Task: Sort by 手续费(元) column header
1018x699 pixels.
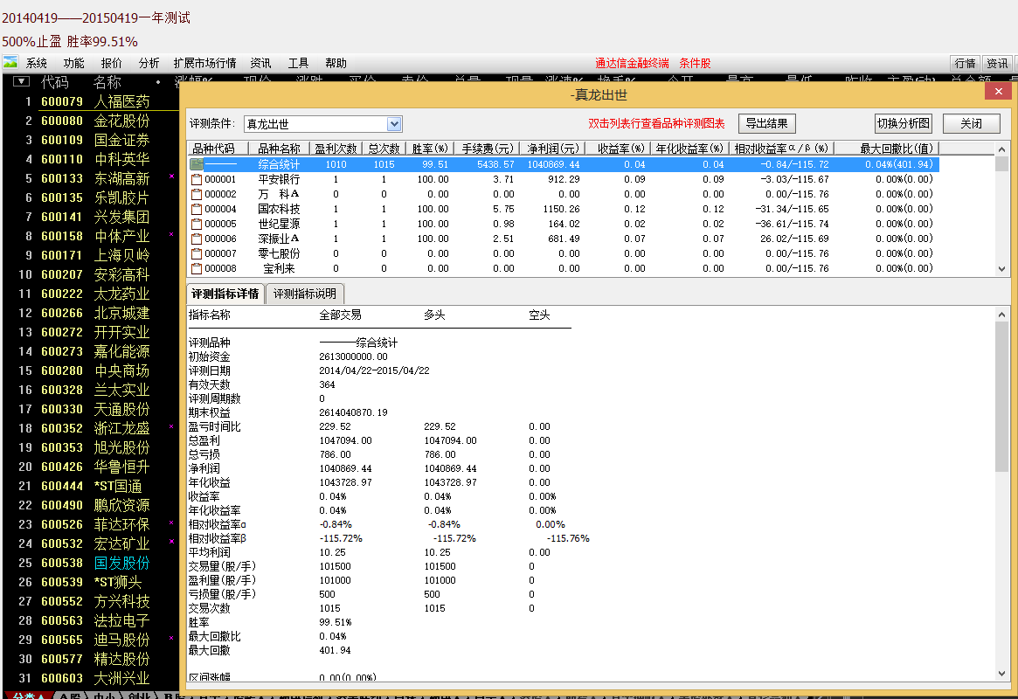Action: point(488,149)
